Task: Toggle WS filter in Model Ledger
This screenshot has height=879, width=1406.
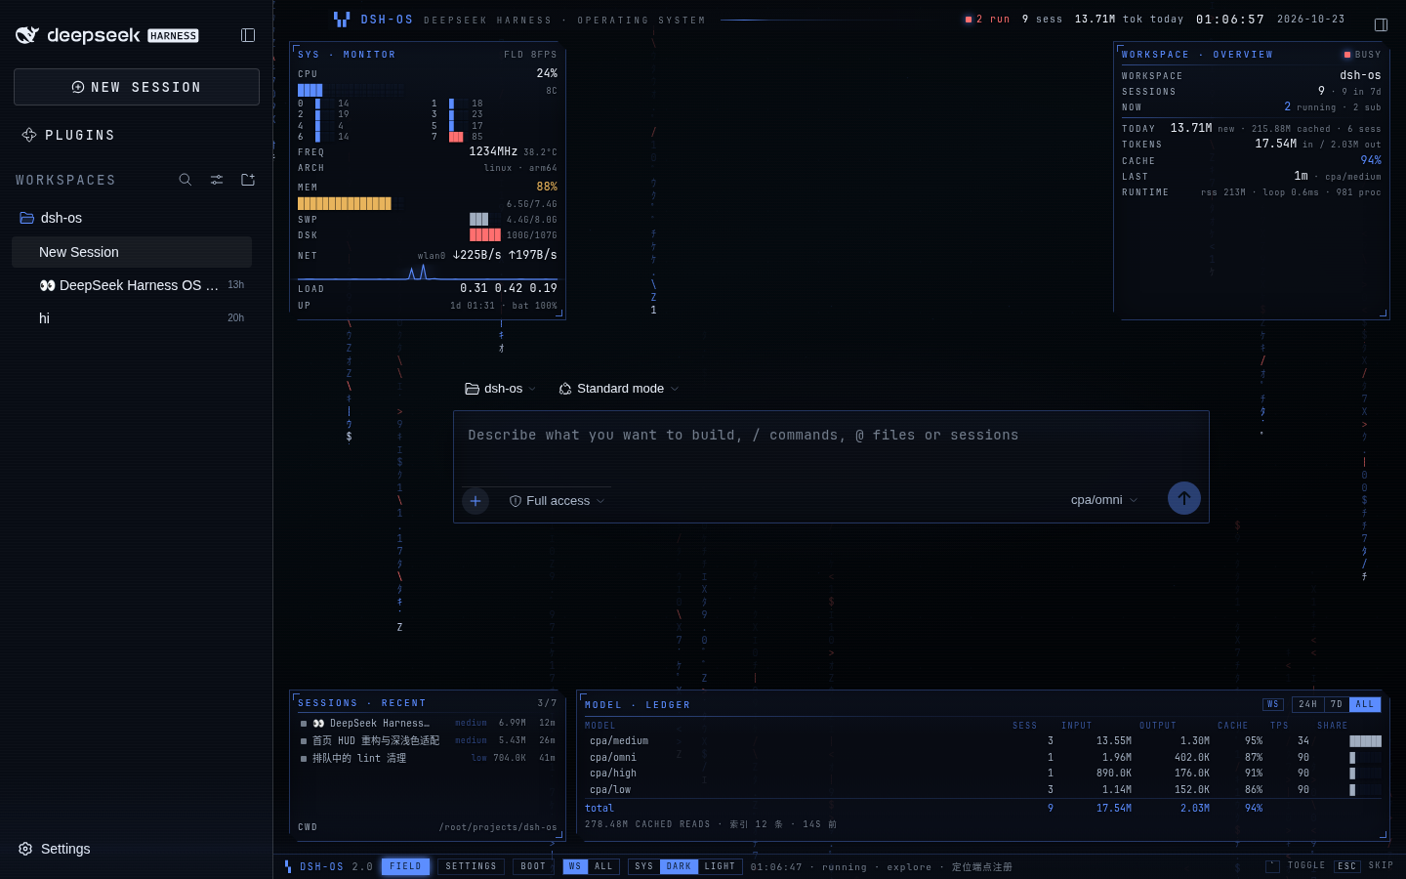Action: click(x=1273, y=704)
